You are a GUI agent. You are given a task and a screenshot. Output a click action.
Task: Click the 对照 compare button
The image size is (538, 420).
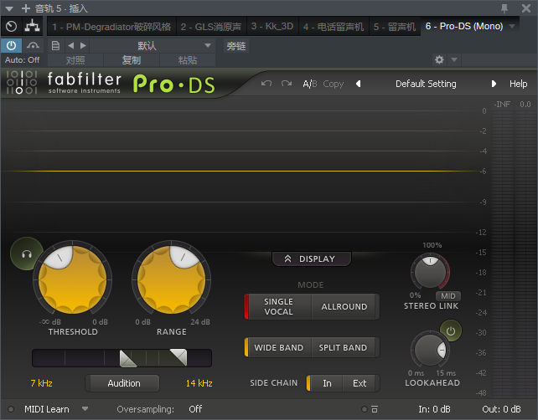point(75,60)
